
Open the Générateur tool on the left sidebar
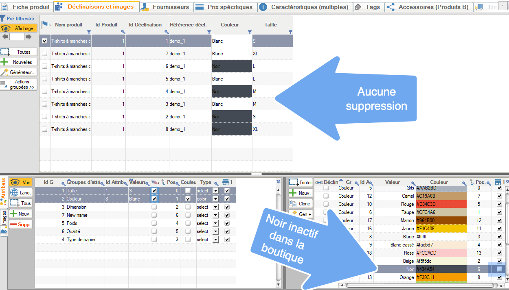[18, 73]
